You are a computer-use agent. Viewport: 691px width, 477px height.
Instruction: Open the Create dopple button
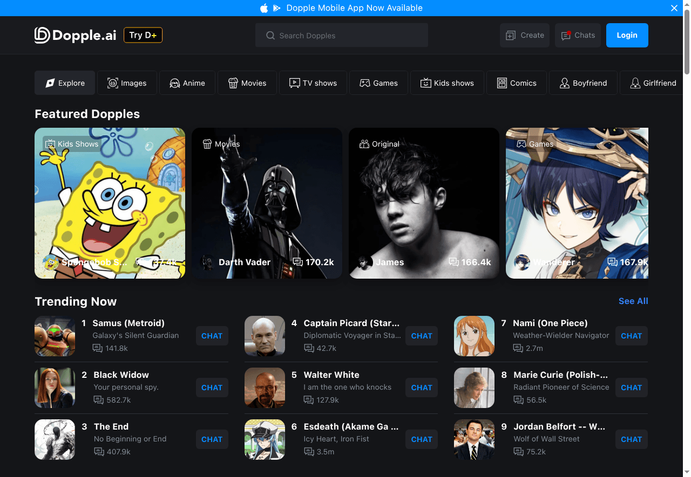tap(524, 36)
